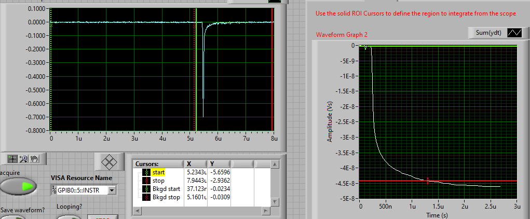Image resolution: width=530 pixels, height=219 pixels.
Task: Click the I/O glyph of VISA resource
Action: (54, 190)
